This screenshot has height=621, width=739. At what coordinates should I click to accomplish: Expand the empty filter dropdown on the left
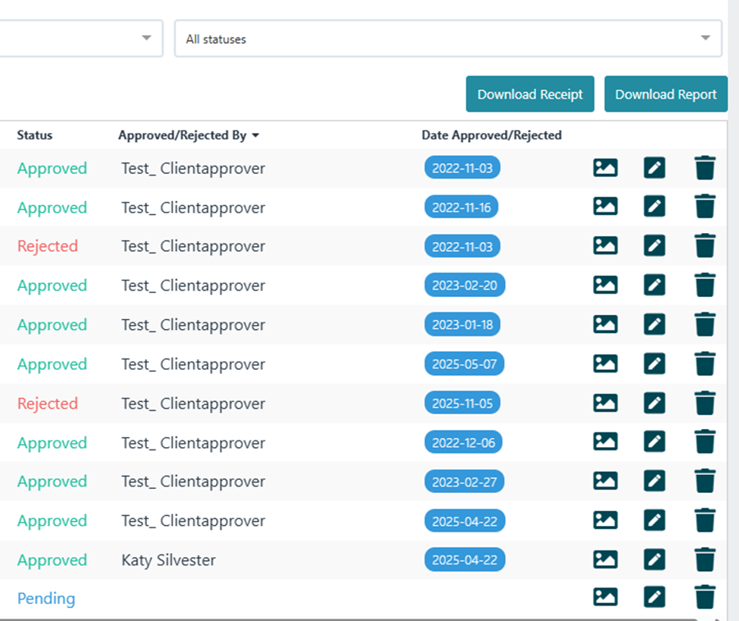click(80, 38)
